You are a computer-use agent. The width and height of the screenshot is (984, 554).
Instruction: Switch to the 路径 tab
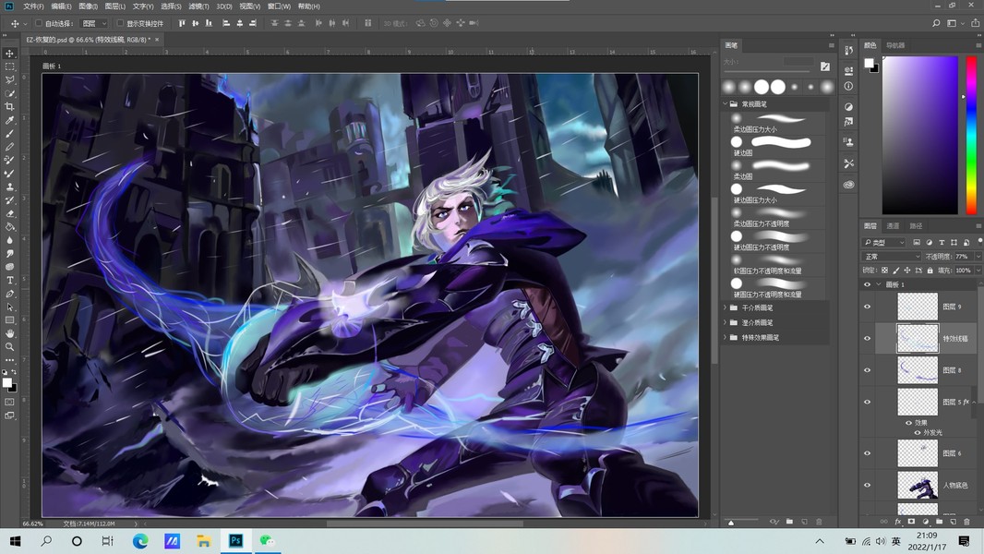coord(917,226)
